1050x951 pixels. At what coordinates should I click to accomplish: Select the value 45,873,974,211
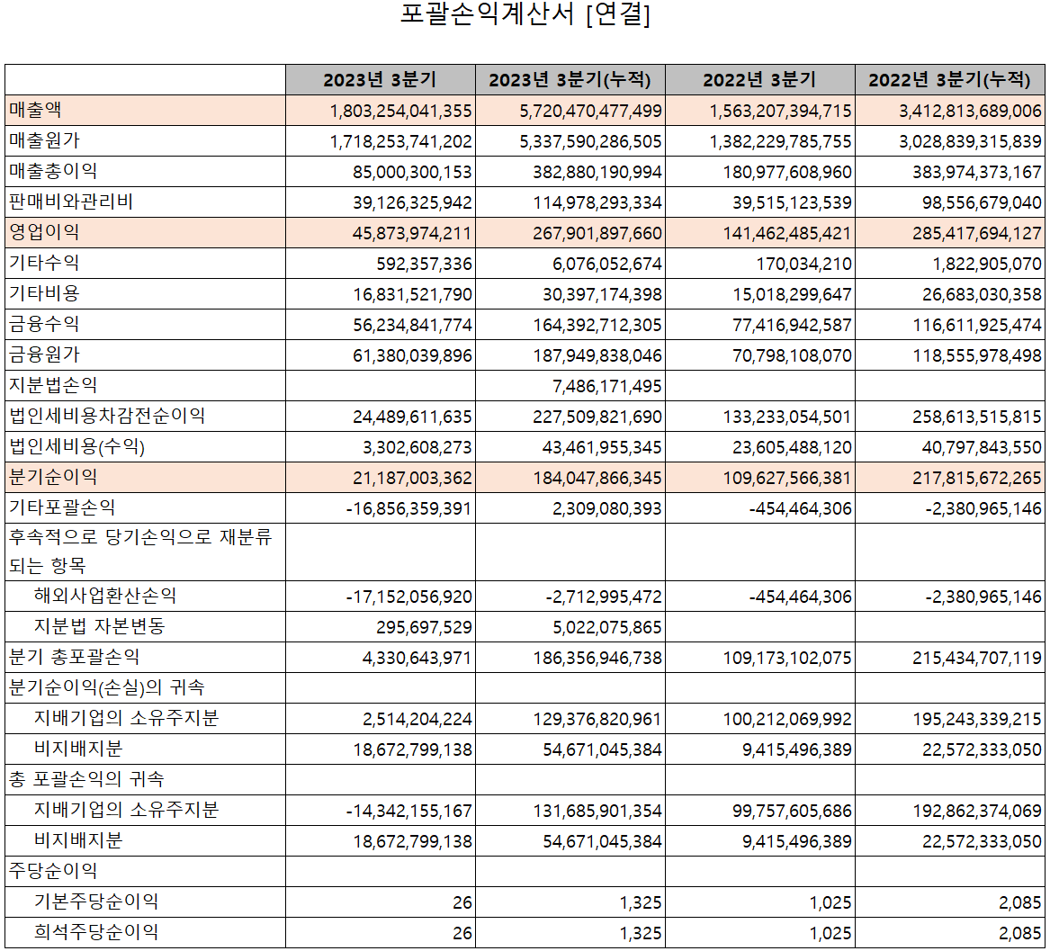(412, 233)
